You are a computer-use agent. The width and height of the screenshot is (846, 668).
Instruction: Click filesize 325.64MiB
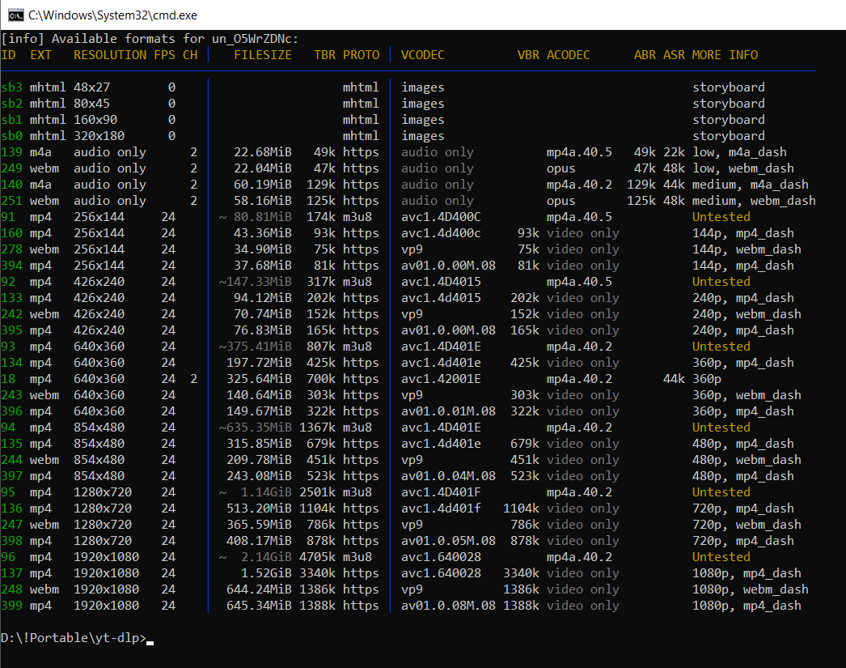click(259, 379)
